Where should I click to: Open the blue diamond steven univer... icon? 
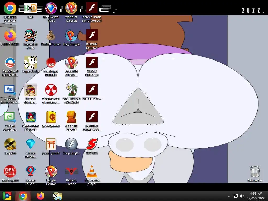tap(30, 144)
